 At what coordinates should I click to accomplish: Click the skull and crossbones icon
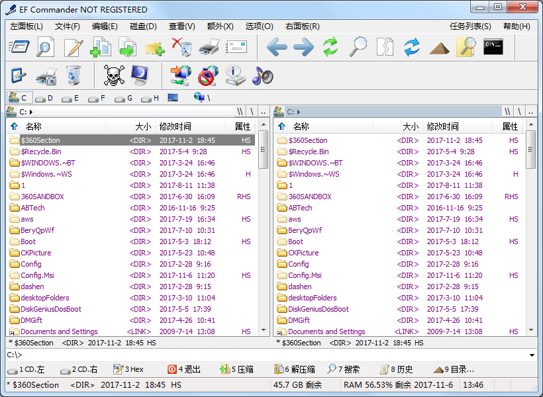click(114, 75)
